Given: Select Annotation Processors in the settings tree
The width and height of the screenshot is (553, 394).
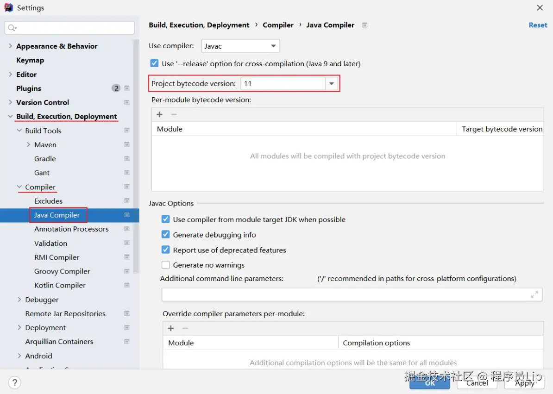Looking at the screenshot, I should coord(71,229).
